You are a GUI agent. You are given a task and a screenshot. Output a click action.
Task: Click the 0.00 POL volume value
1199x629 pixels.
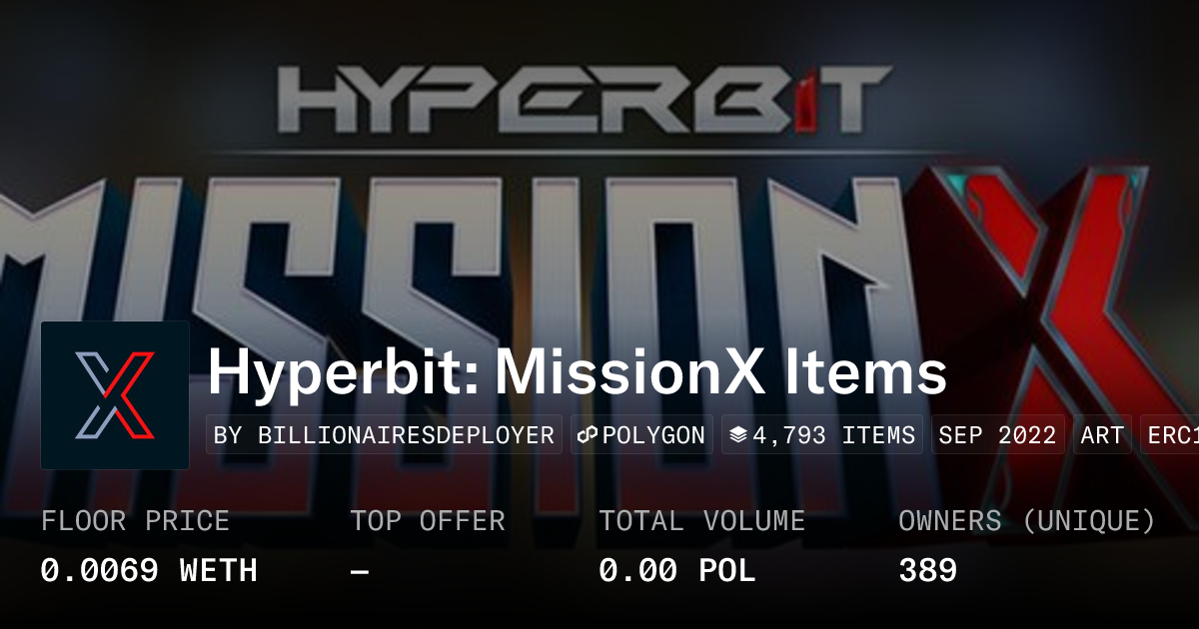[677, 571]
